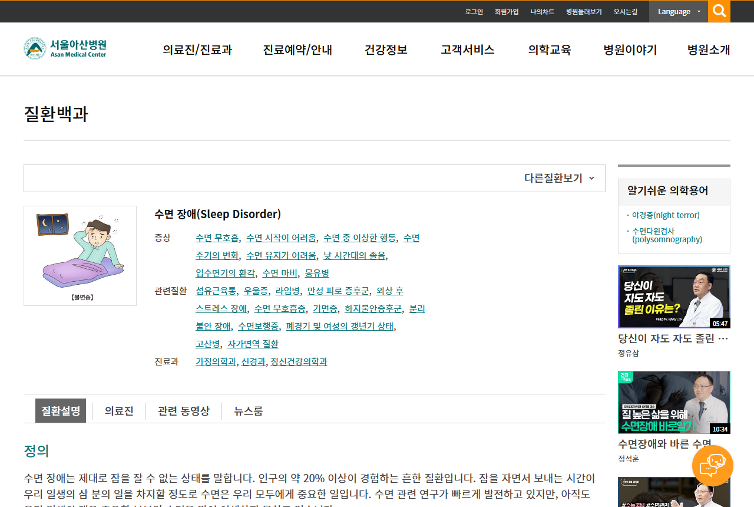Open the 의료진/진료과 menu
This screenshot has height=507, width=754.
pos(197,50)
